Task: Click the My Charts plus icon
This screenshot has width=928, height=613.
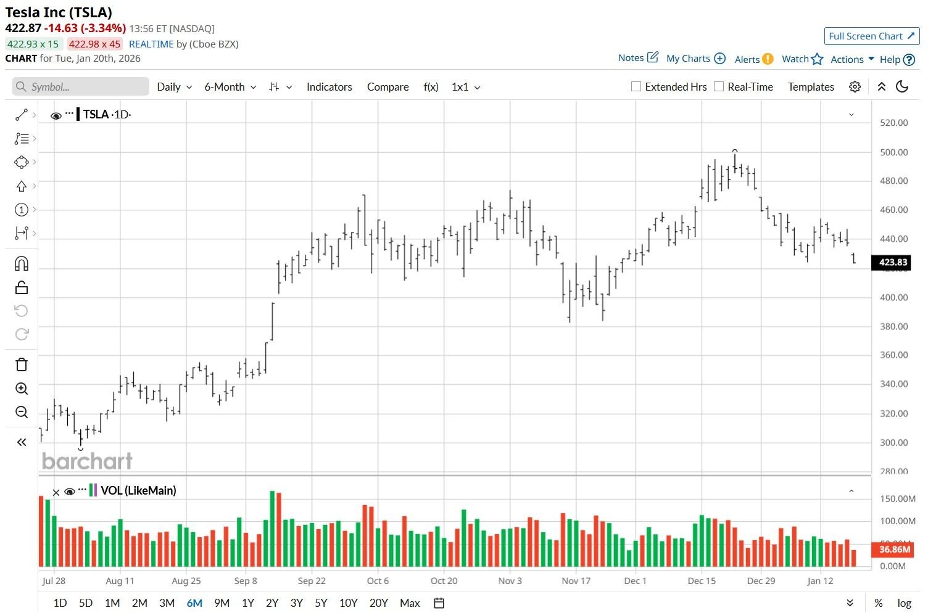Action: tap(719, 59)
